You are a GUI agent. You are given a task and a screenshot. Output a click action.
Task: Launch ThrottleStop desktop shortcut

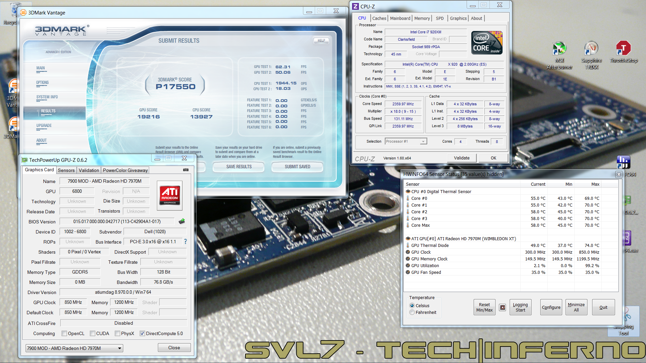pos(623,52)
